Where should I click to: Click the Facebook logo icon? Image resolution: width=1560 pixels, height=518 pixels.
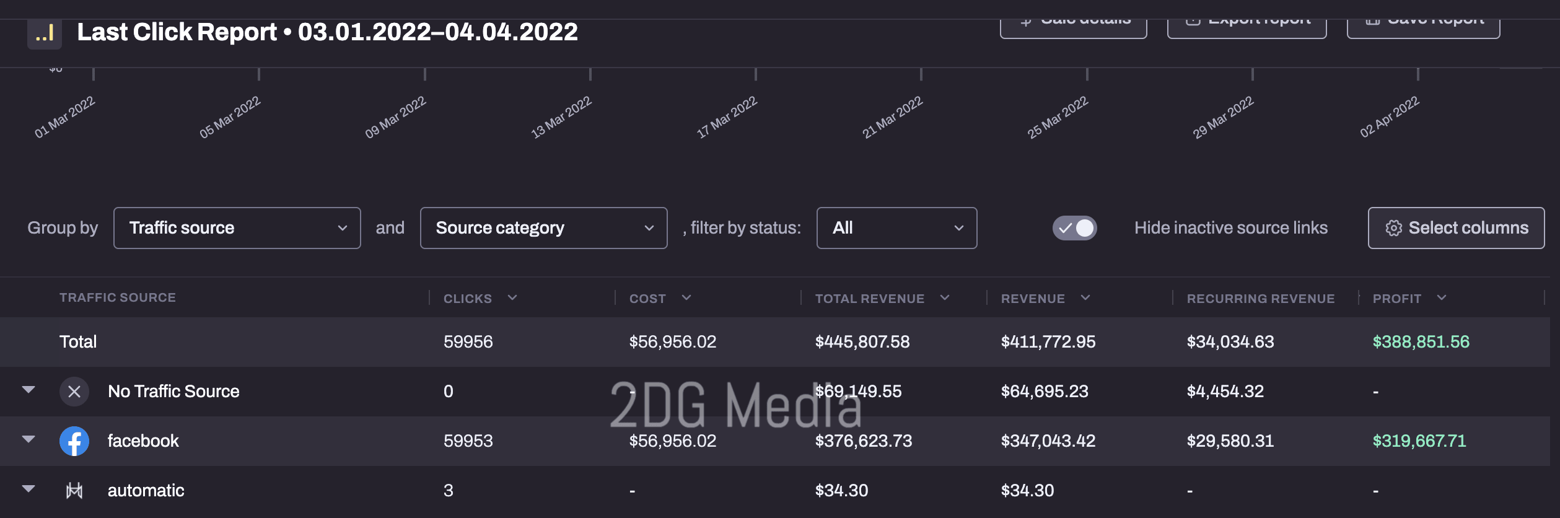coord(74,441)
